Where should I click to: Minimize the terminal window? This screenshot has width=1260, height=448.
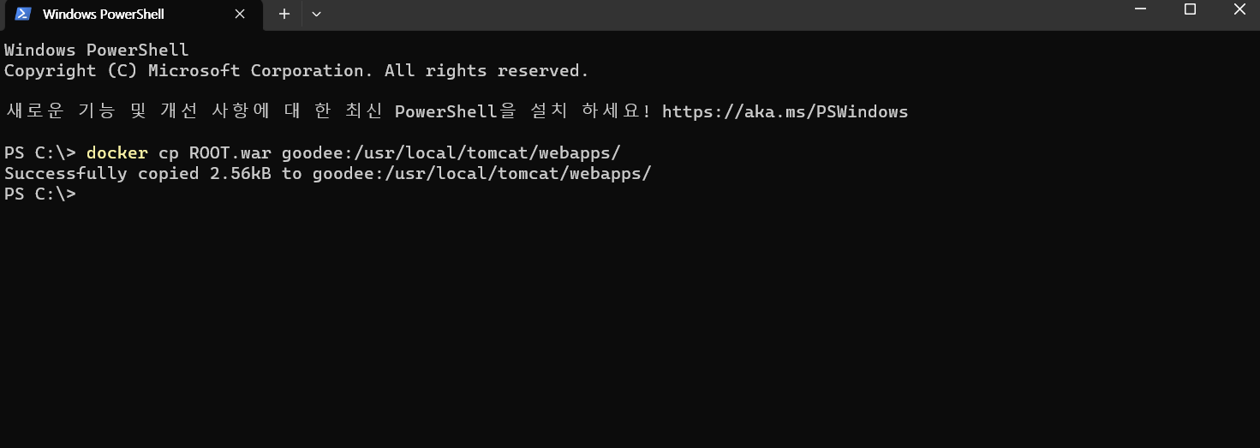point(1140,9)
